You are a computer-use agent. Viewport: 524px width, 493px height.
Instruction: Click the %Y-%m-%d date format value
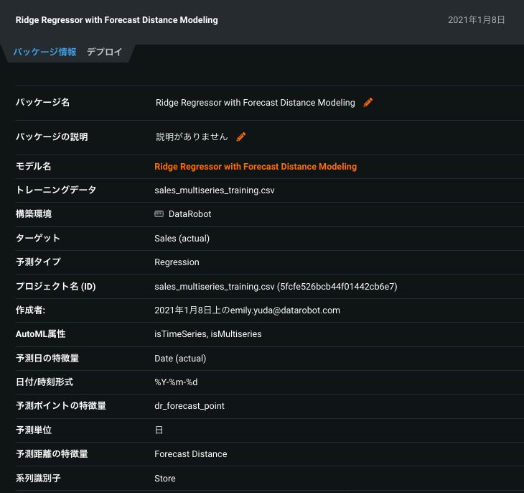176,382
